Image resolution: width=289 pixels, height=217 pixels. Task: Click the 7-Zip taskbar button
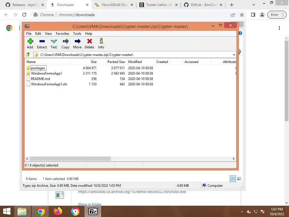(93, 211)
